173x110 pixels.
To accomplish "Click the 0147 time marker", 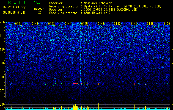I will tap(117, 24).
